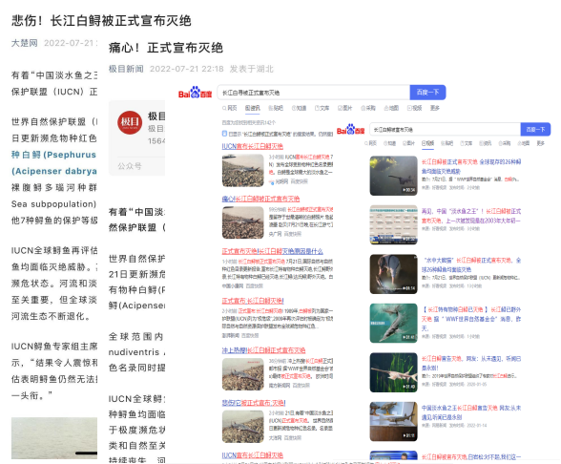Open 采购 tab on video results page
561x464 pixels.
click(505, 143)
